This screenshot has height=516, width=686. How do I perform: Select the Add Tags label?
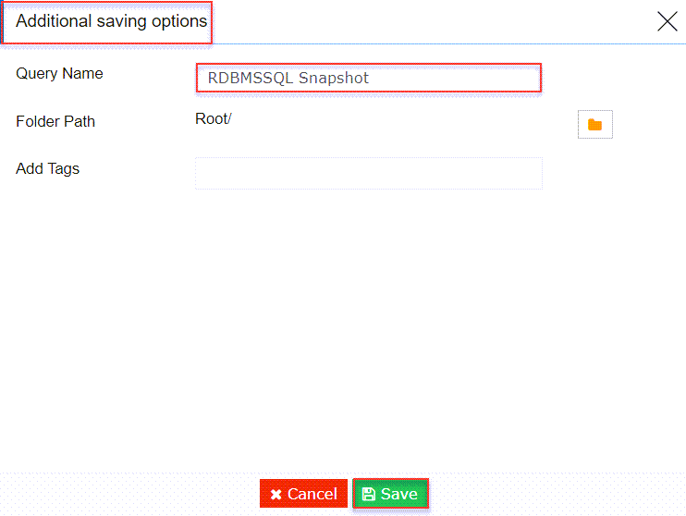(x=48, y=169)
